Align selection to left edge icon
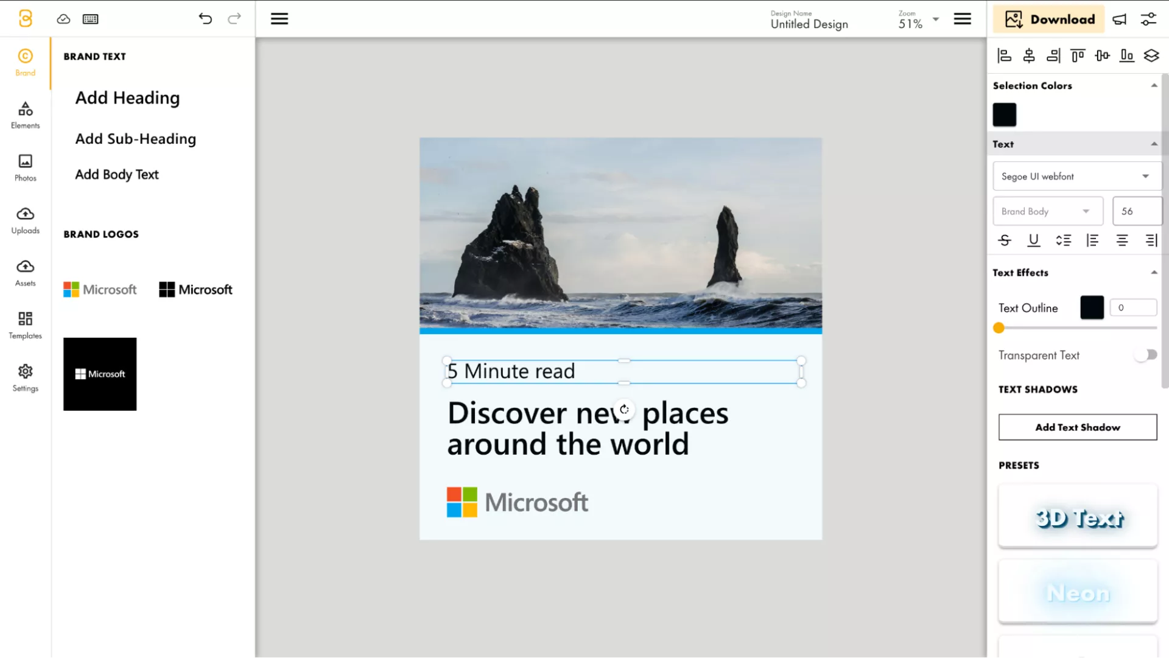 point(1005,56)
